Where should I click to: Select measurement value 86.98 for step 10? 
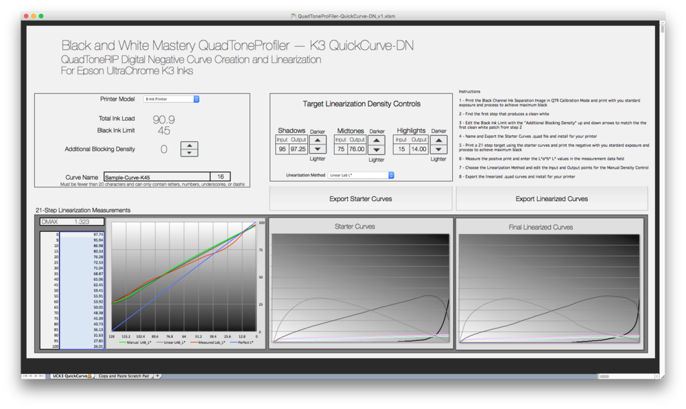pos(82,246)
